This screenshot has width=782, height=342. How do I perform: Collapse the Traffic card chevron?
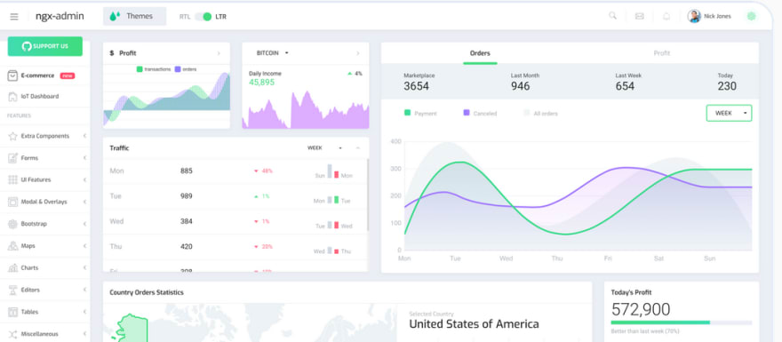(x=357, y=148)
